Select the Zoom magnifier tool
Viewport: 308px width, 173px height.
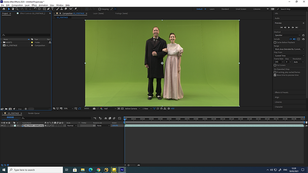coord(17,9)
